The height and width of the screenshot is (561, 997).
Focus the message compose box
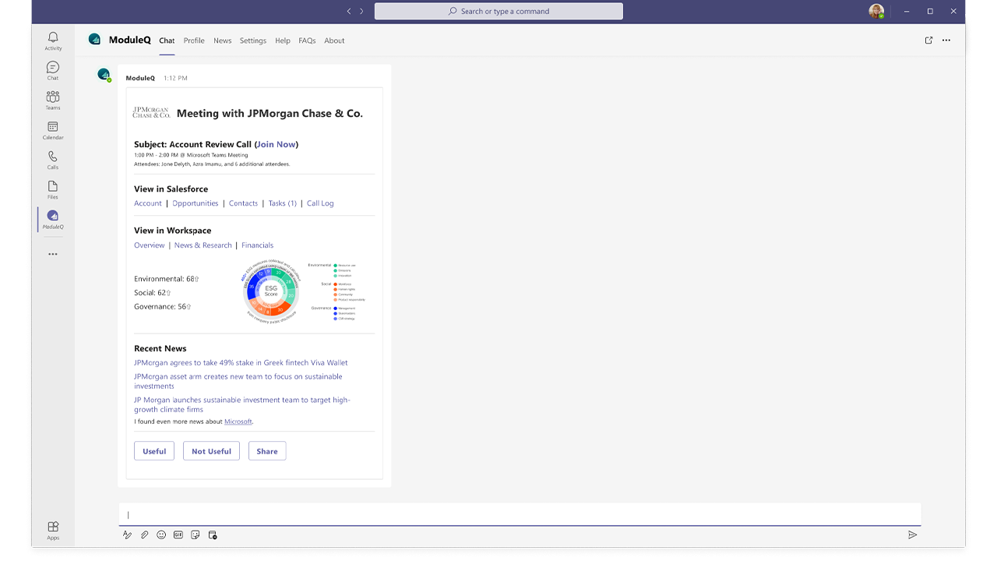520,514
